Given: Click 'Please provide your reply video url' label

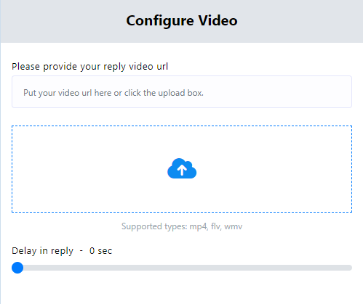Looking at the screenshot, I should 89,67.
